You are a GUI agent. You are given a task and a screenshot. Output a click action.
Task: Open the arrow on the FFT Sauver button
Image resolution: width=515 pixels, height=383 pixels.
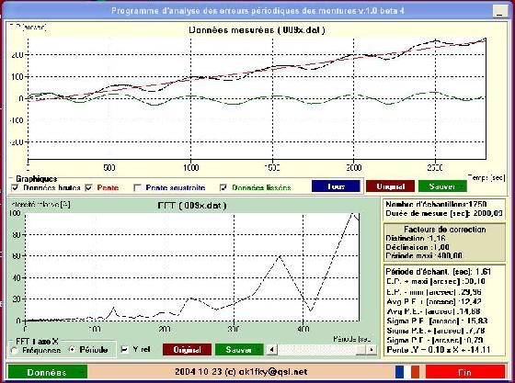(258, 350)
